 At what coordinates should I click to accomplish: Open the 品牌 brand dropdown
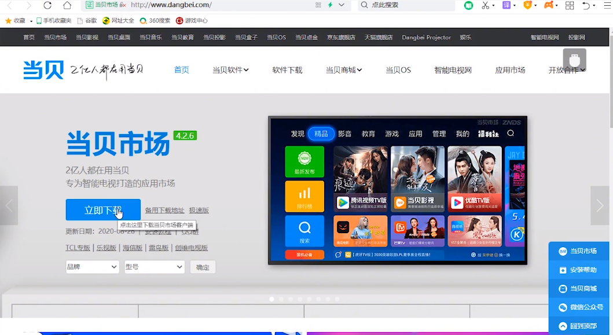(x=92, y=267)
